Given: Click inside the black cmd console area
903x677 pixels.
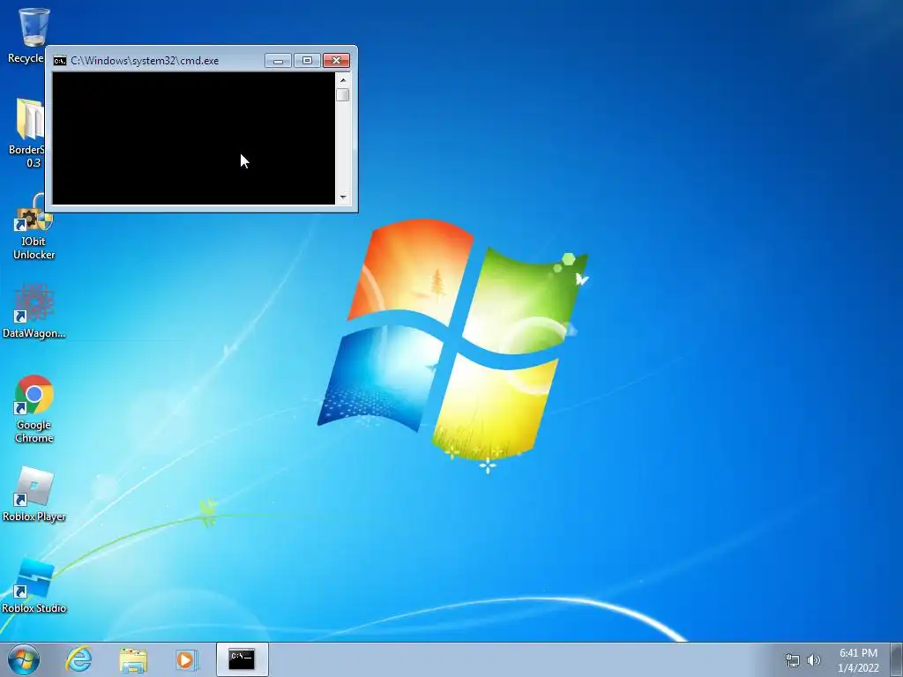Looking at the screenshot, I should 193,138.
